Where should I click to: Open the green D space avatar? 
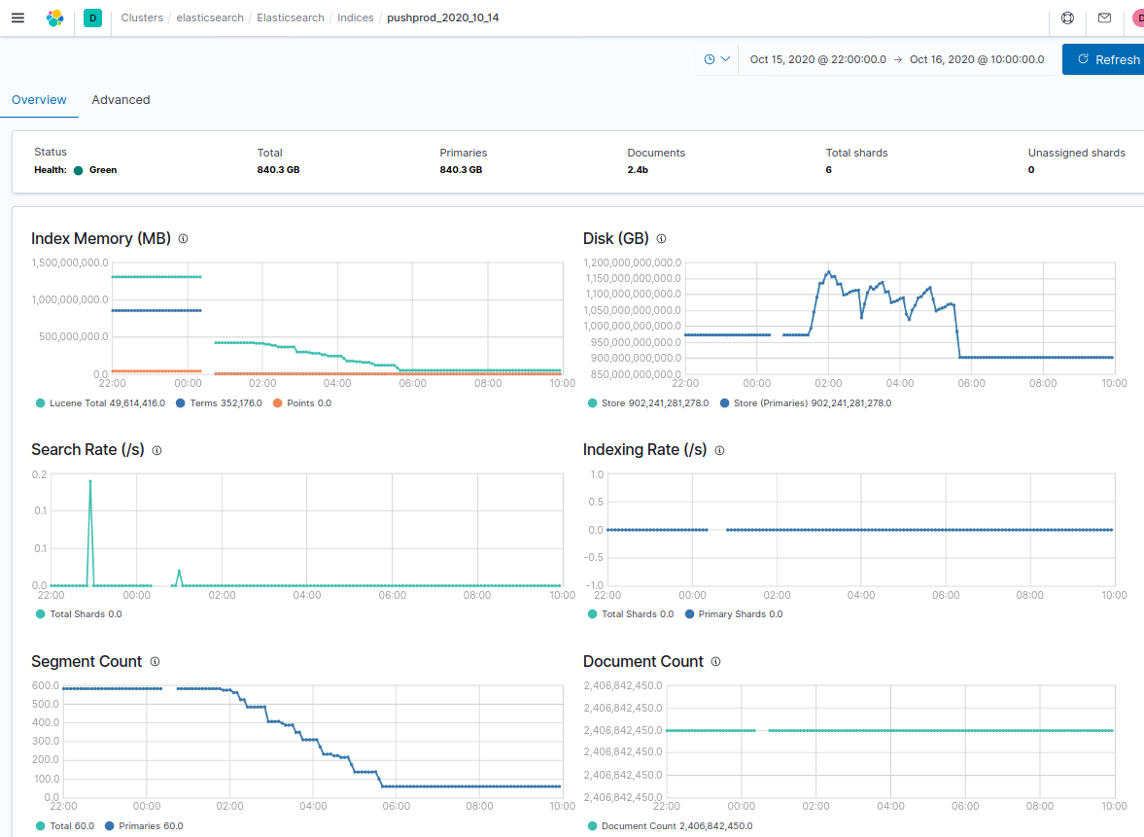(x=92, y=17)
